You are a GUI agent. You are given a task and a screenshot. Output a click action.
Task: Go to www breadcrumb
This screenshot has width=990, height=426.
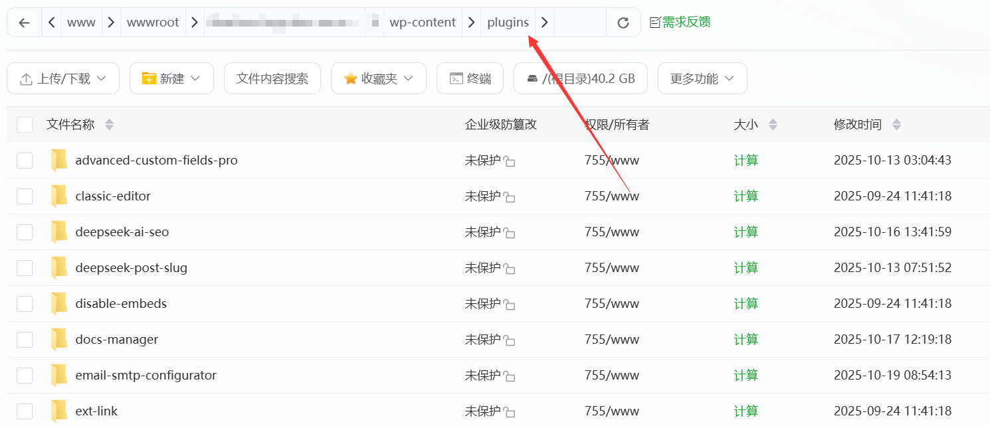coord(81,23)
